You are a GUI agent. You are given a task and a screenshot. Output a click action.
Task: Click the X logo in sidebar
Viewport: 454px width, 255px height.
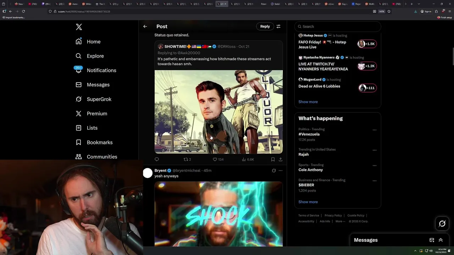79,27
